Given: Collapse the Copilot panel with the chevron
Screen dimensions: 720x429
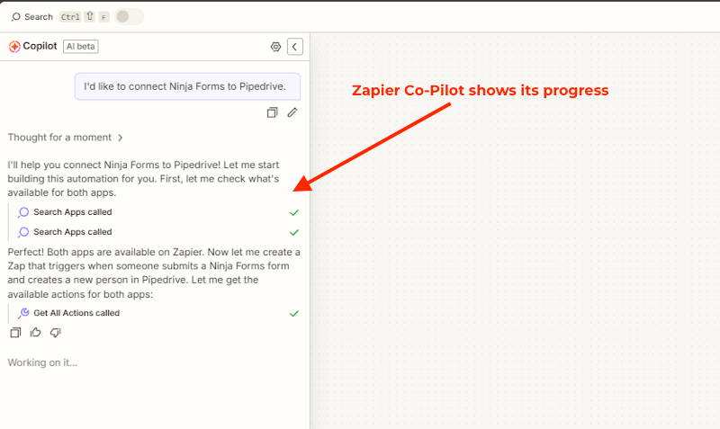Looking at the screenshot, I should (x=295, y=47).
